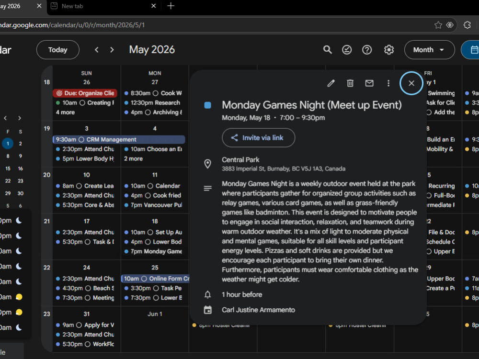Image resolution: width=479 pixels, height=359 pixels.
Task: Close the New tab browser tab
Action: pos(153,6)
